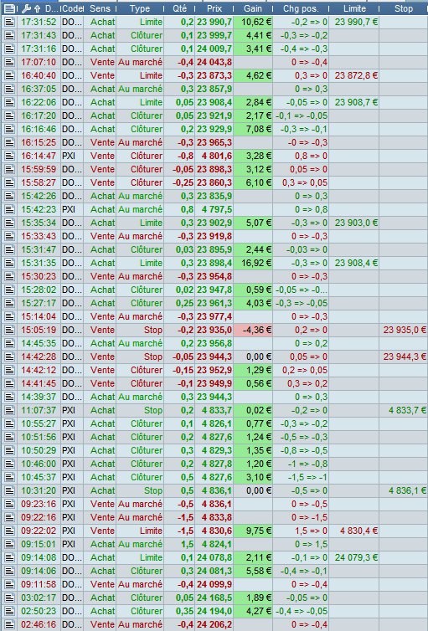This screenshot has height=631, width=428.
Task: Open order details icon for the 02:46:16 row
Action: point(10,624)
